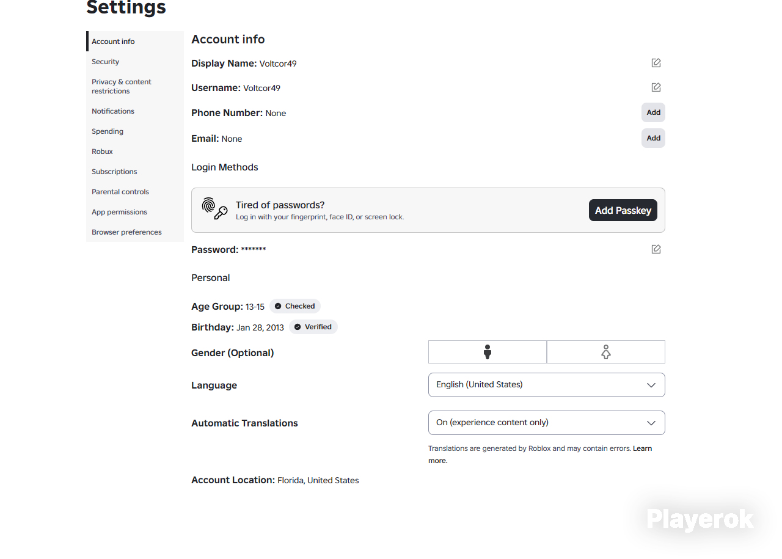Click the Automatic Translations label

coord(244,423)
